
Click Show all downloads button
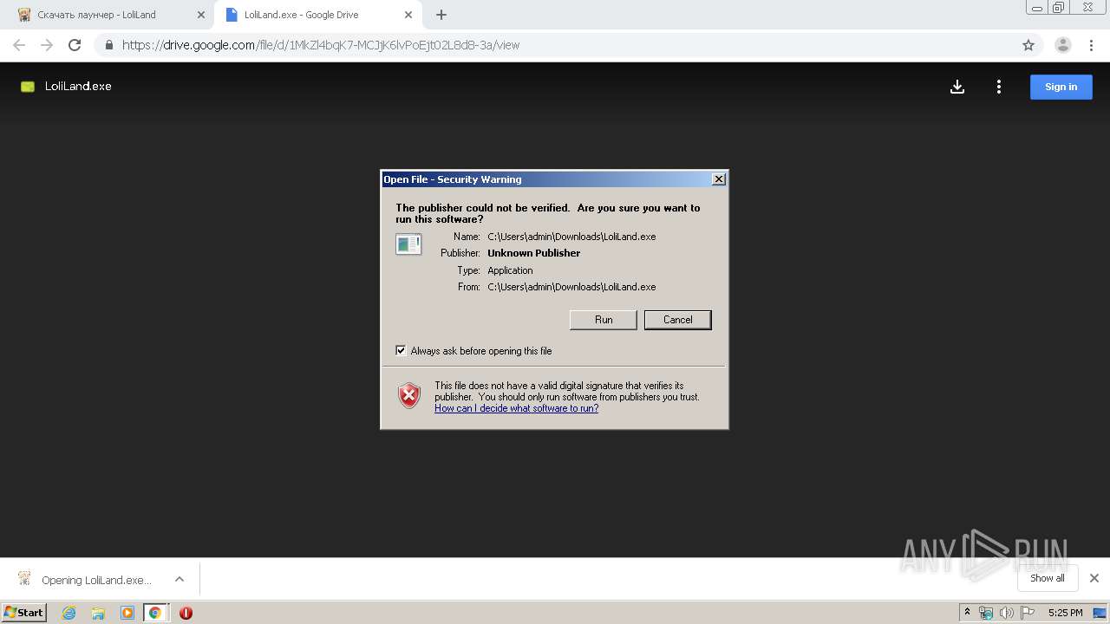1047,578
